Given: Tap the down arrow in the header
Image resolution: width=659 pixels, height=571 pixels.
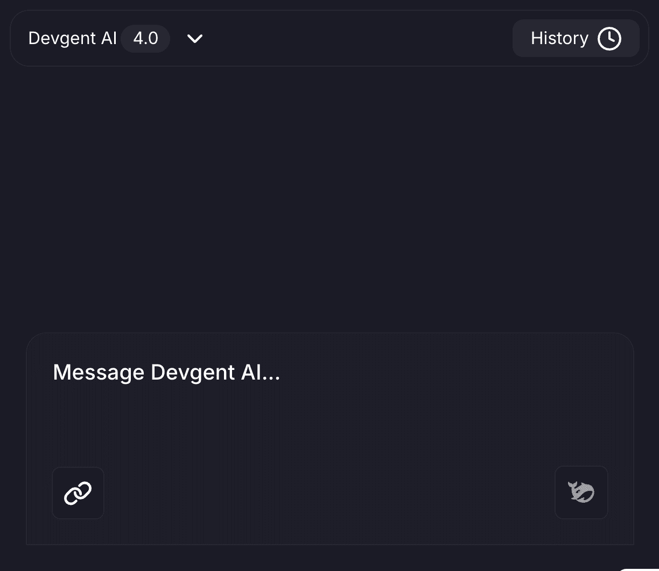Looking at the screenshot, I should (x=194, y=39).
